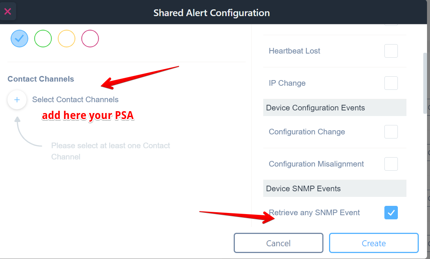Screen dimensions: 430x259
Task: Open the Select Contact Channels picker
Action: [75, 100]
